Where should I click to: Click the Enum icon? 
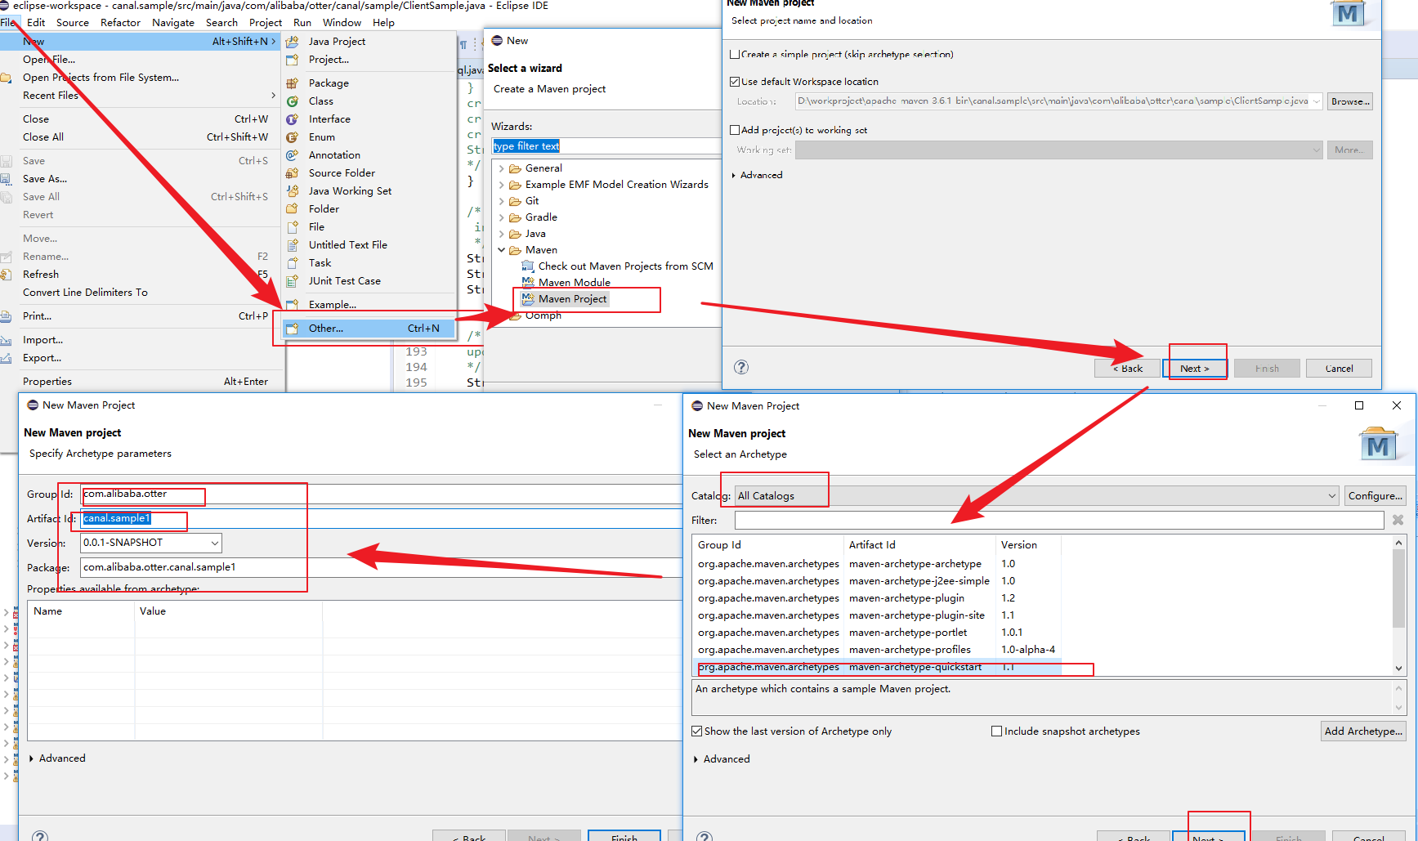pyautogui.click(x=293, y=136)
